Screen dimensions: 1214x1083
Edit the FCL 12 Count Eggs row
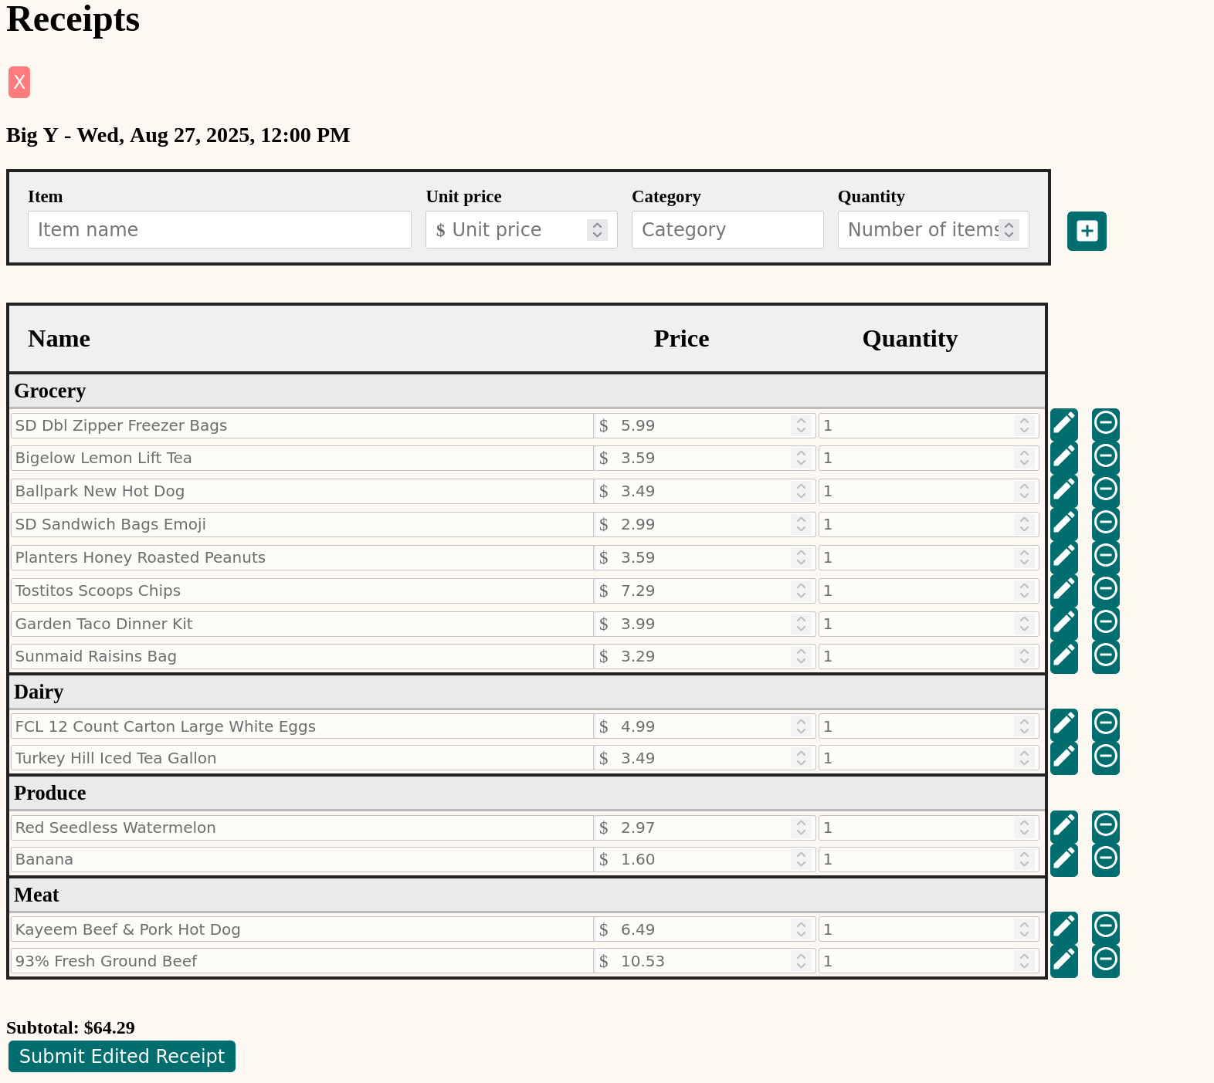[1063, 724]
